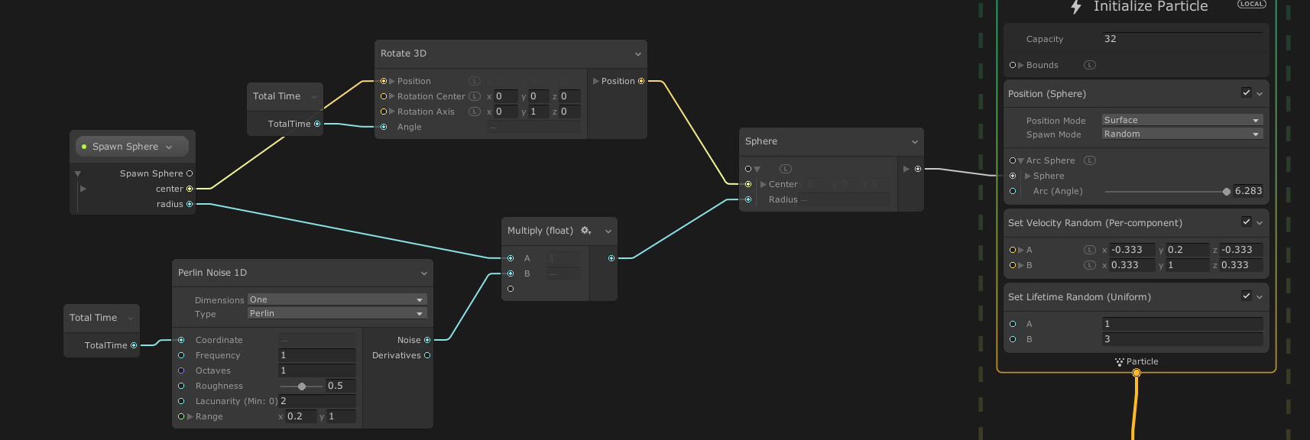The width and height of the screenshot is (1310, 440).
Task: Click the Rotation Center space L icon
Action: click(x=475, y=96)
